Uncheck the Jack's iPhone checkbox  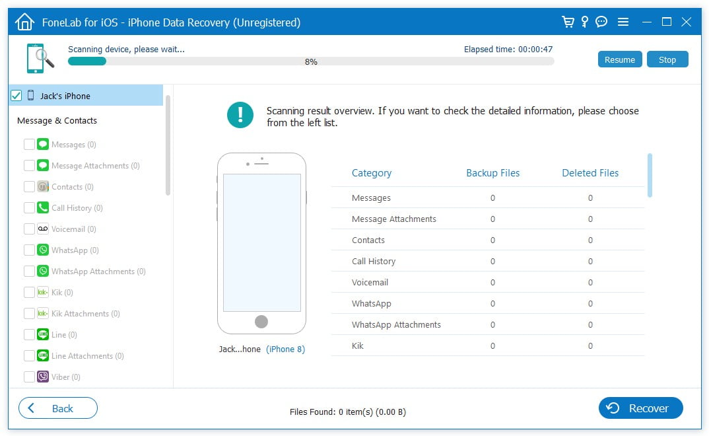17,95
